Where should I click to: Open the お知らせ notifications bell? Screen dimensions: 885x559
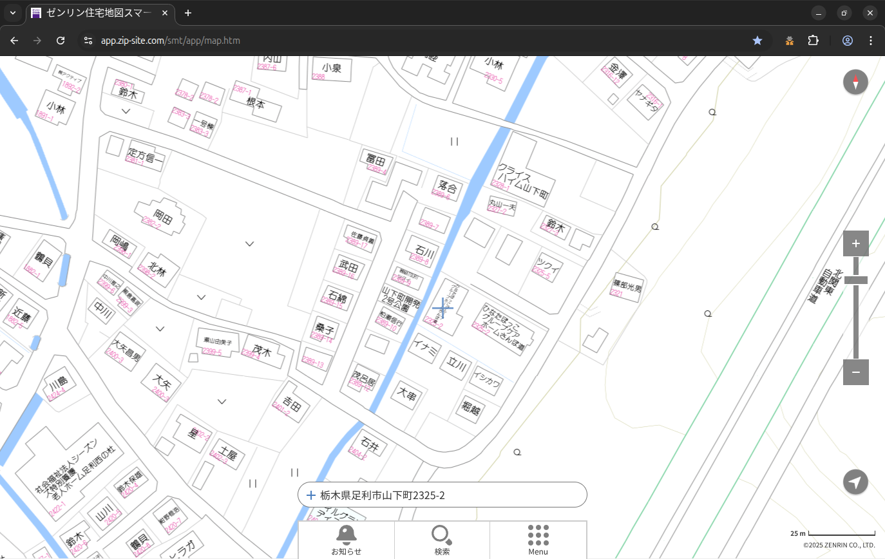tap(346, 540)
